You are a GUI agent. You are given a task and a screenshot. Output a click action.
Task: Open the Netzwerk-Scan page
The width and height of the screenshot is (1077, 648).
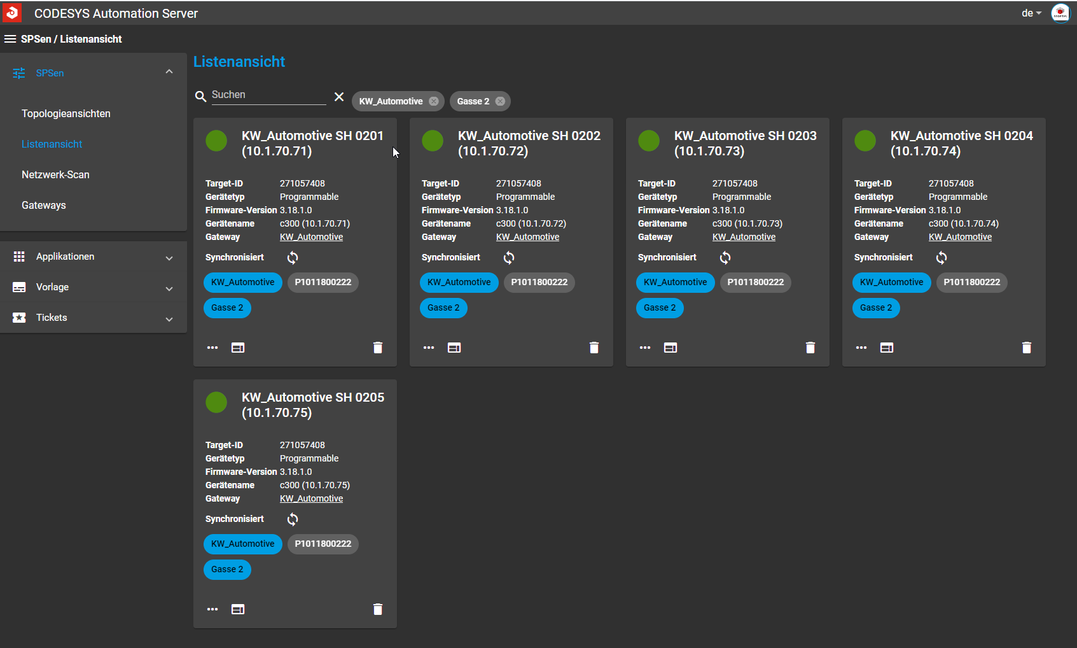pos(55,174)
